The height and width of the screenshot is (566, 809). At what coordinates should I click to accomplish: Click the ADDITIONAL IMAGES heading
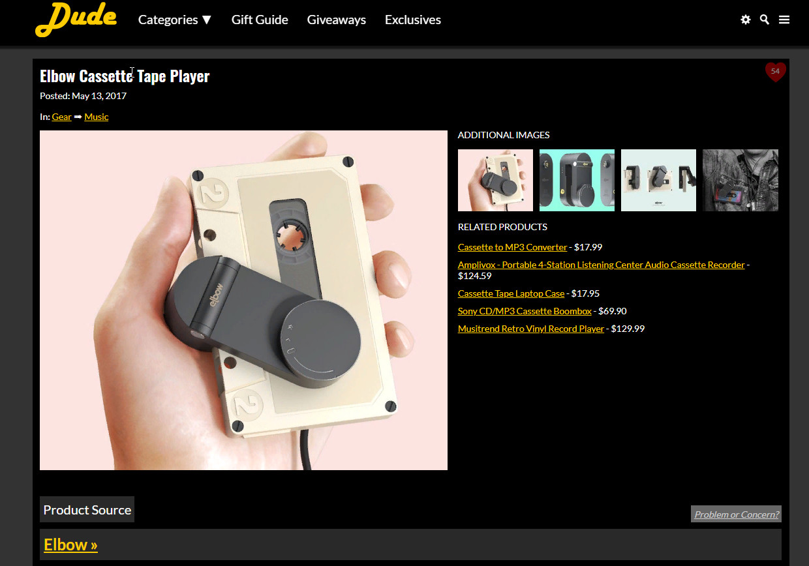tap(504, 135)
